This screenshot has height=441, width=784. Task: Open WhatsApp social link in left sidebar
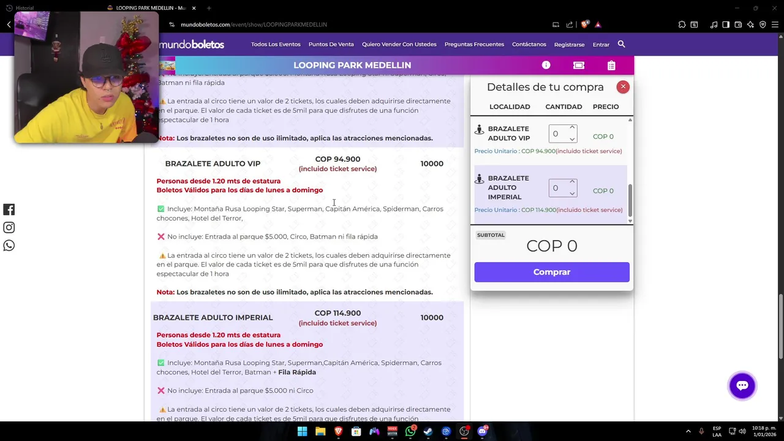(9, 246)
